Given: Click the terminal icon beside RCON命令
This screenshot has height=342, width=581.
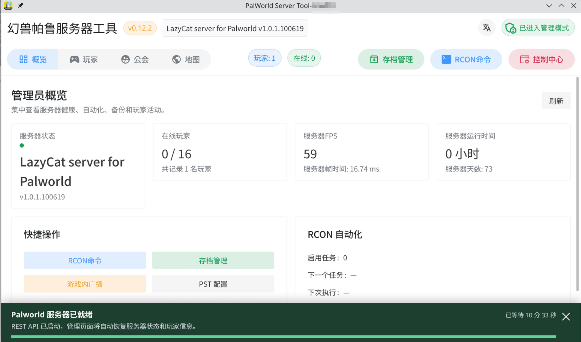Looking at the screenshot, I should click(x=446, y=59).
